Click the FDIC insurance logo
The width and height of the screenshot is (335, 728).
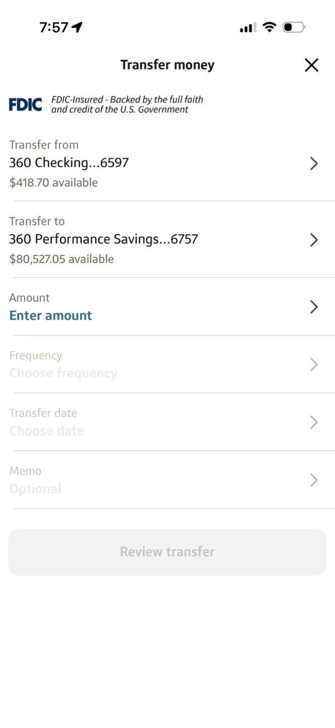[x=25, y=104]
